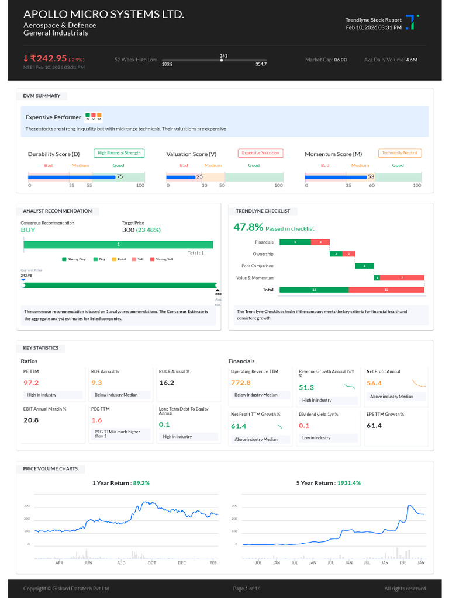Viewport: 449px width, 598px height.
Task: Click the black target price marker triangle
Action: pos(217,290)
